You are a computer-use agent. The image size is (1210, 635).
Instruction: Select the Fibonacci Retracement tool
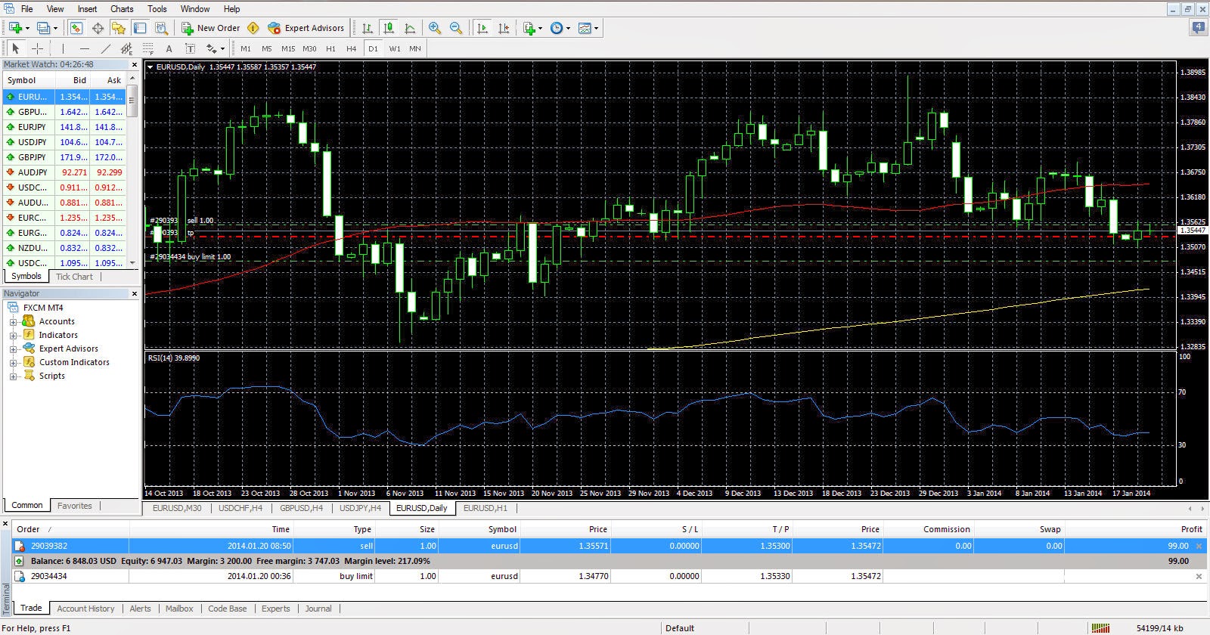(147, 48)
